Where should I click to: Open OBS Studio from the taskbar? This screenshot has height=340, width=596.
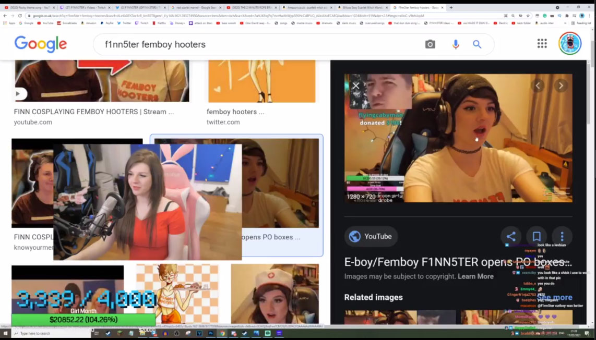click(176, 333)
